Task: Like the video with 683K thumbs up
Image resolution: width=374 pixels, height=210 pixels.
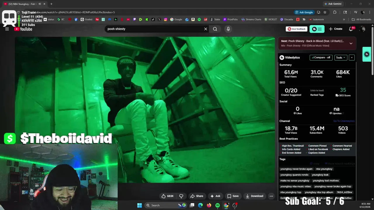Action: (167, 196)
